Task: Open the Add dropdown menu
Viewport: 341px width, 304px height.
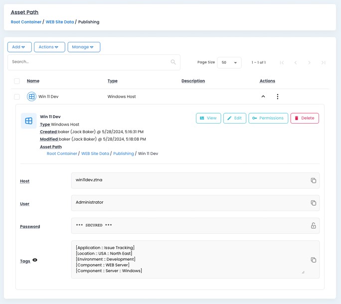Action: [19, 47]
